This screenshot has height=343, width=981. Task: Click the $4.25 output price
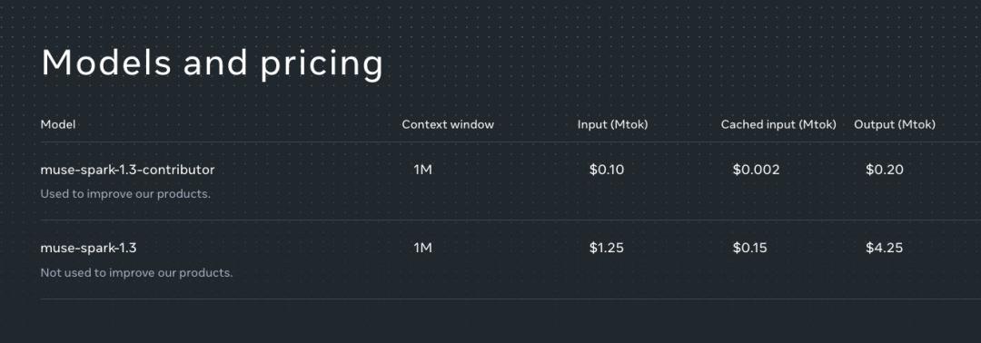point(885,248)
